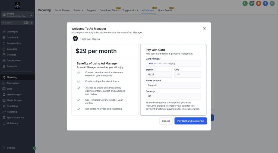Expand the Trigger Links dropdown
This screenshot has width=278, height=153.
(x=130, y=10)
